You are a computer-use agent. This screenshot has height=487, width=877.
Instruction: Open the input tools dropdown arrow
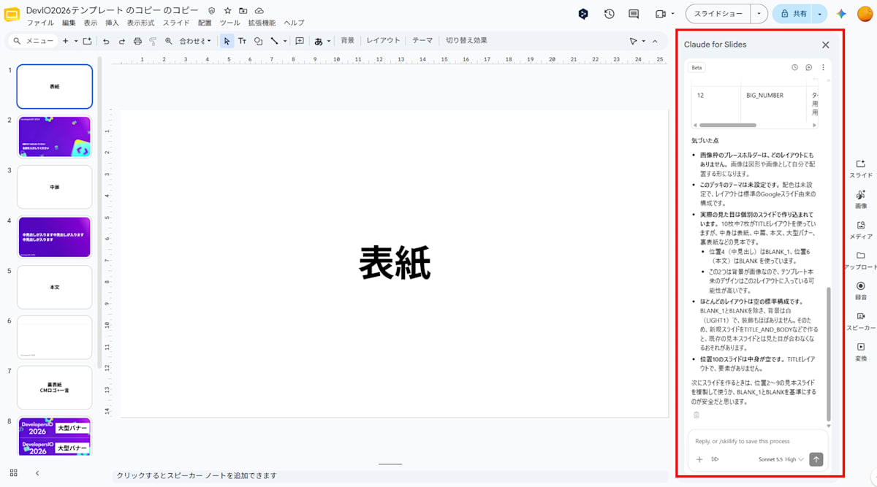pyautogui.click(x=329, y=41)
